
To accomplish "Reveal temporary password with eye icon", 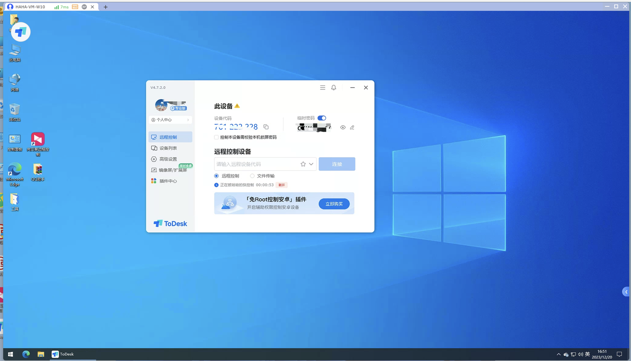I will pos(343,127).
